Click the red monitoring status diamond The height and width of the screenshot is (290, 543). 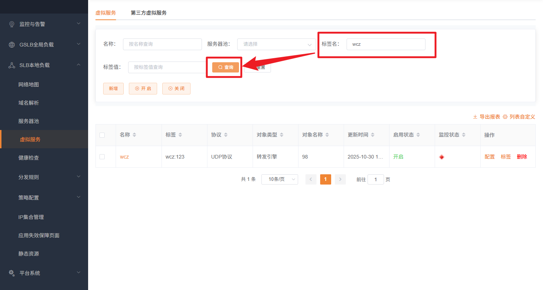click(x=442, y=157)
